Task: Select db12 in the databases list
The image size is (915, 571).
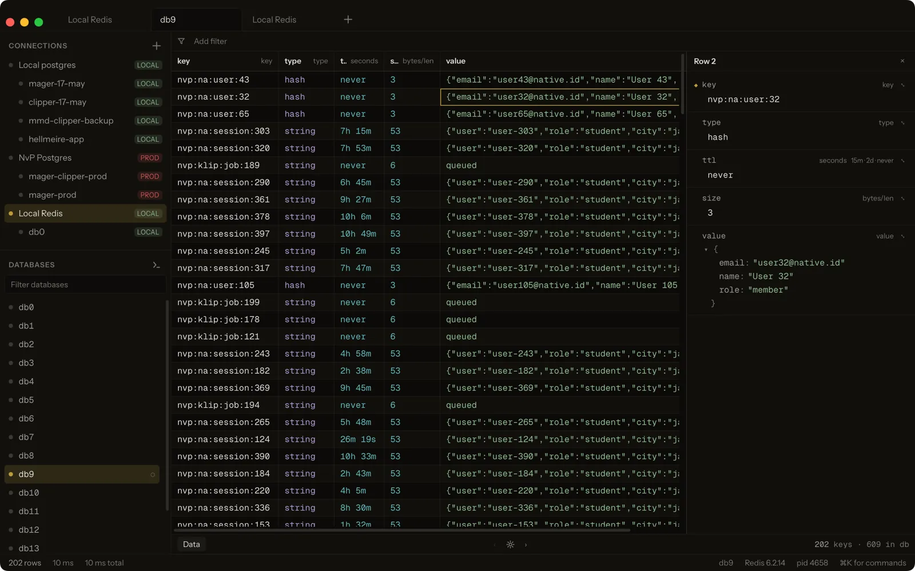Action: pos(82,530)
